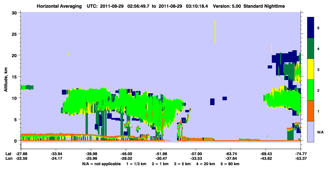
Task: Click the '2 = 1 km' legend text
Action: 160,164
